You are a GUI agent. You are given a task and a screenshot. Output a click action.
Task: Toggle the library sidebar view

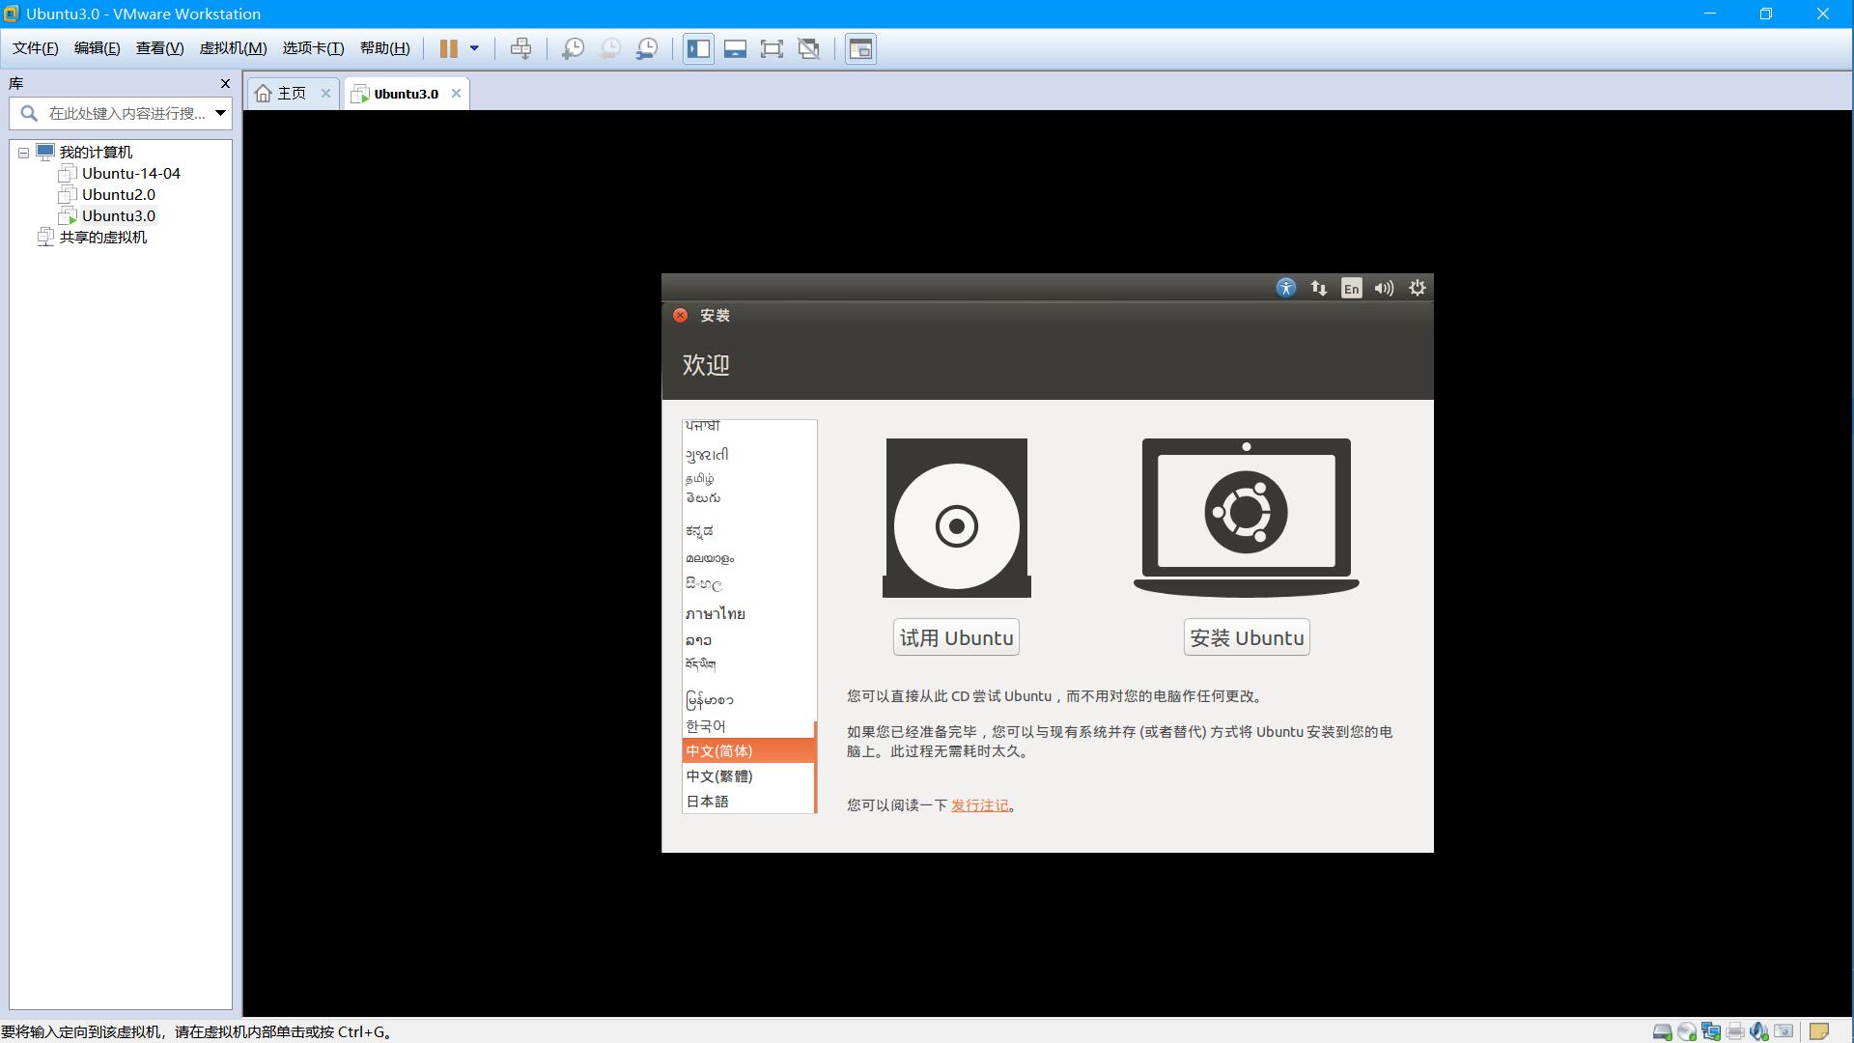coord(698,48)
